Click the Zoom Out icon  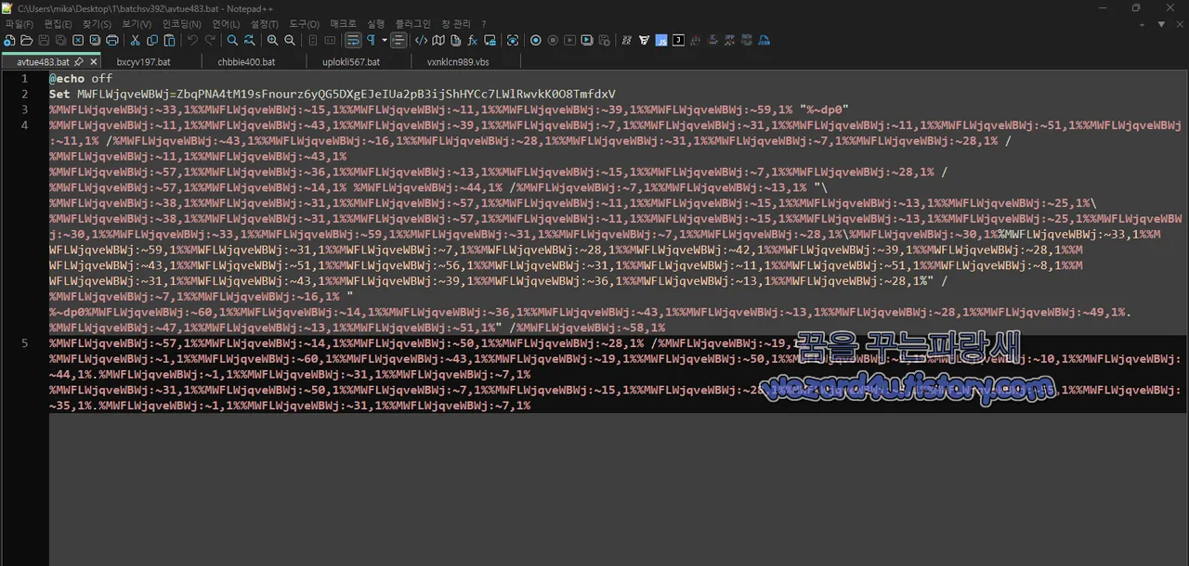coord(290,40)
